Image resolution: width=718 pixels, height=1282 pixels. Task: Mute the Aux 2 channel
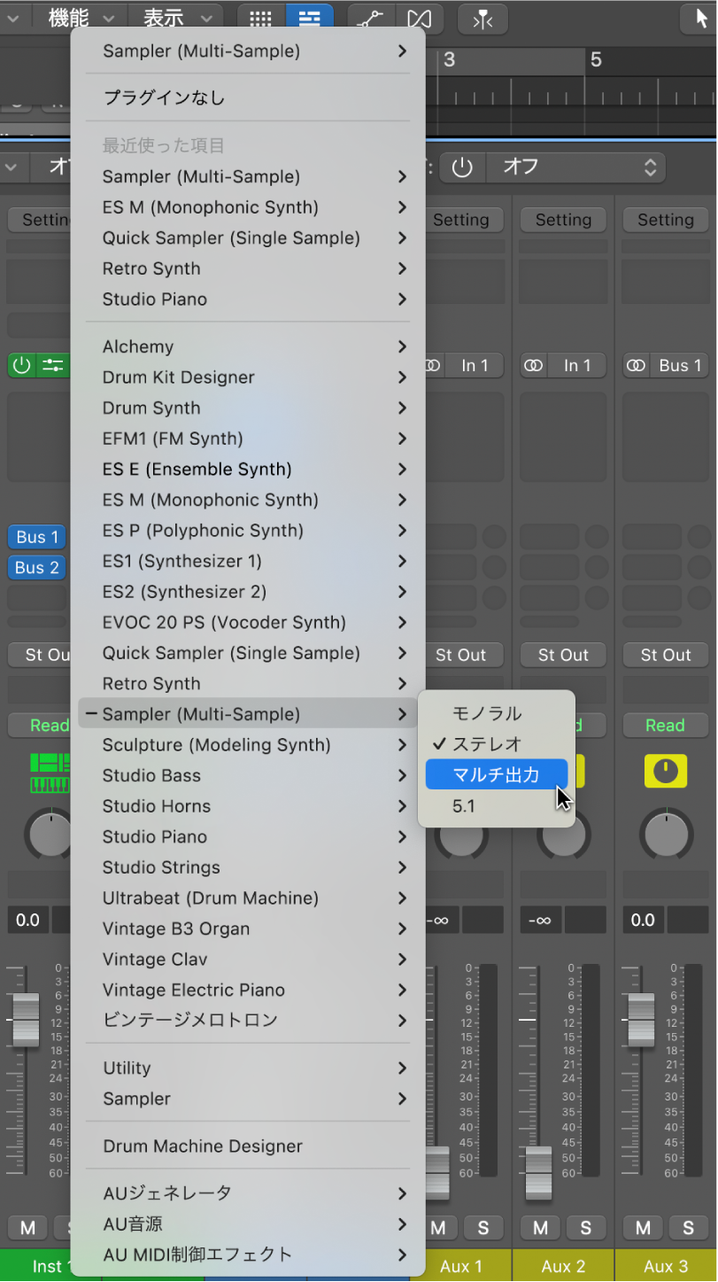pyautogui.click(x=539, y=1228)
